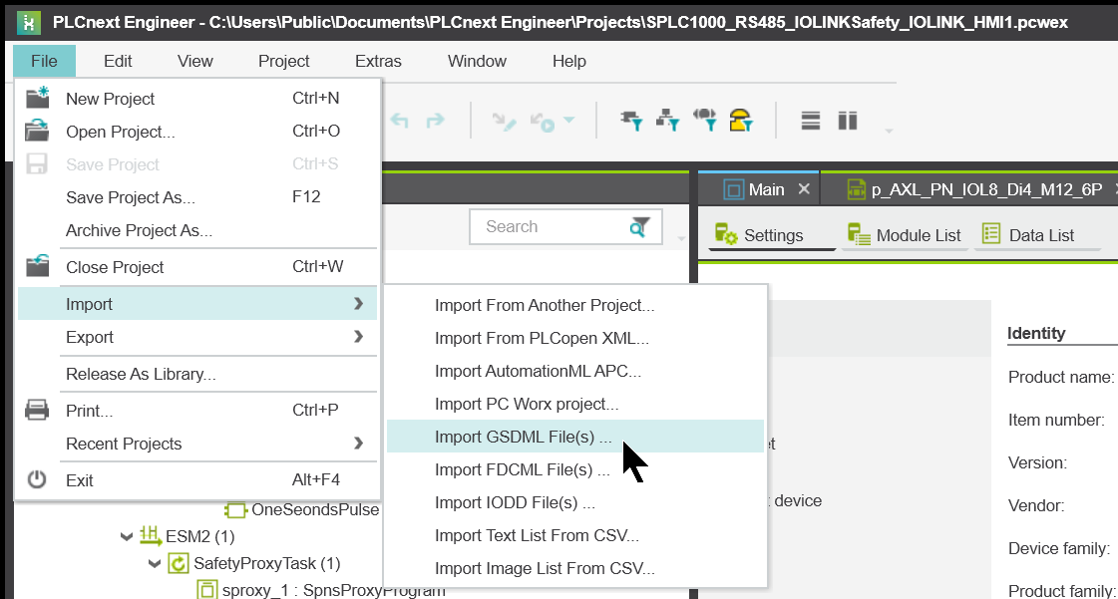Click the Close Project folder icon
Screen dimensions: 1118x599
point(37,266)
